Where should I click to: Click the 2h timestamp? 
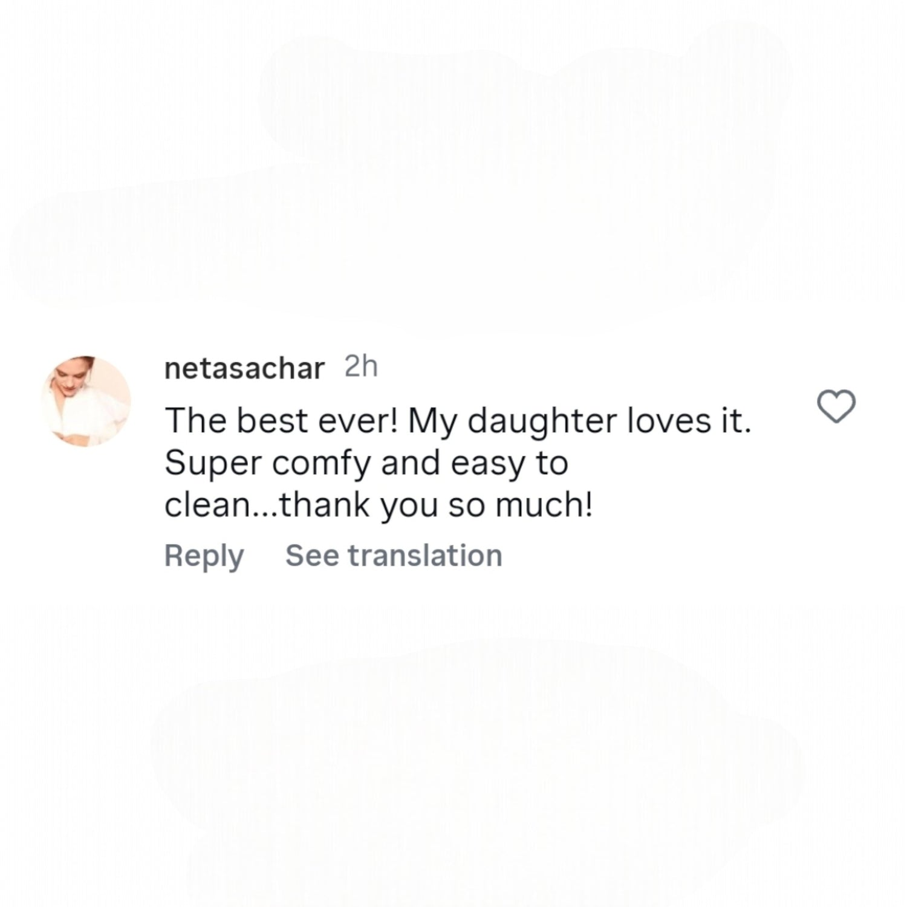361,367
